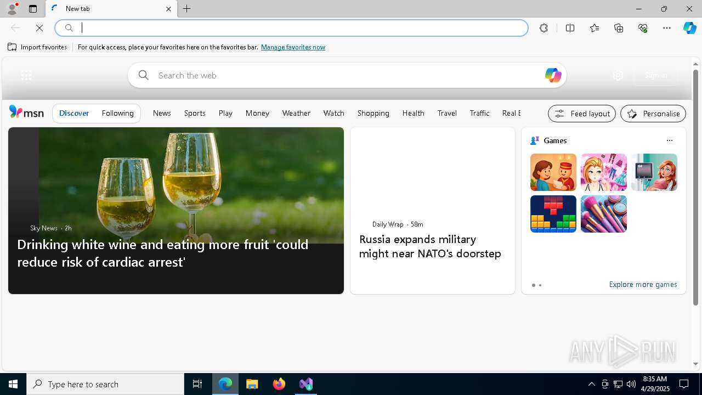The image size is (702, 395).
Task: Open the Health category
Action: [x=414, y=113]
